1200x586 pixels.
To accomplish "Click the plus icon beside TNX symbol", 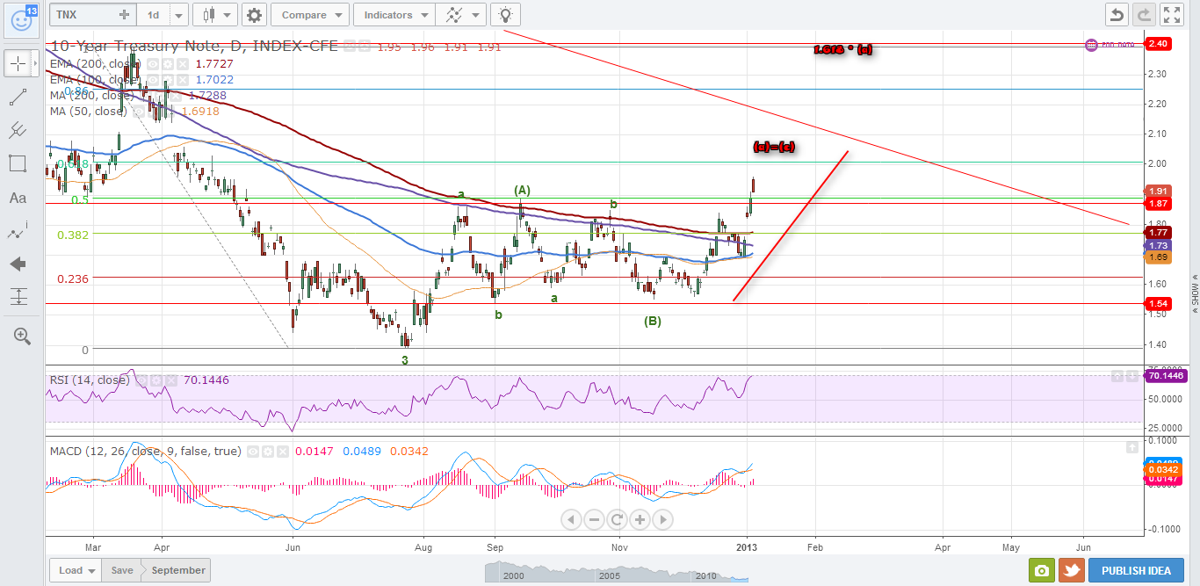I will pos(125,15).
